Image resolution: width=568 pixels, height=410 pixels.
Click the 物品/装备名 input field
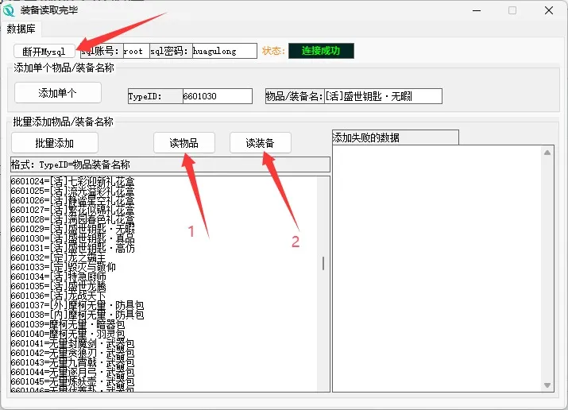[x=373, y=96]
